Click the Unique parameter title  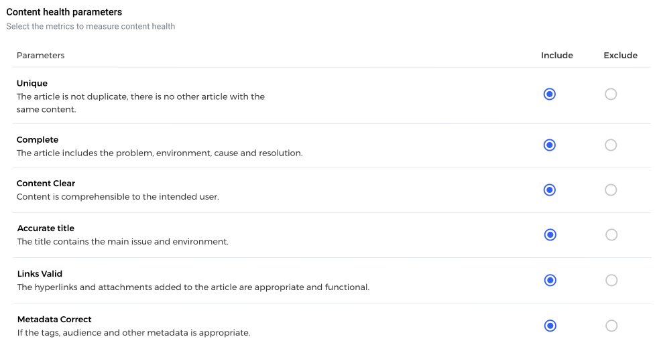(32, 84)
